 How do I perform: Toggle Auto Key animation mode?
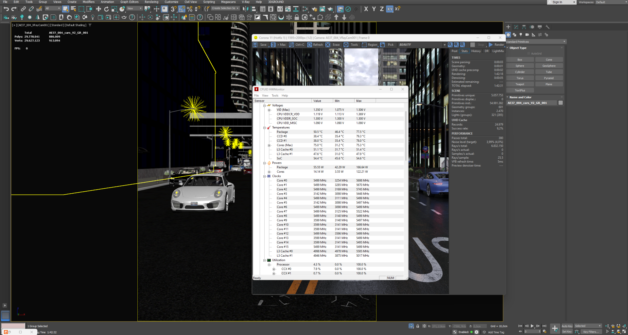(567, 326)
